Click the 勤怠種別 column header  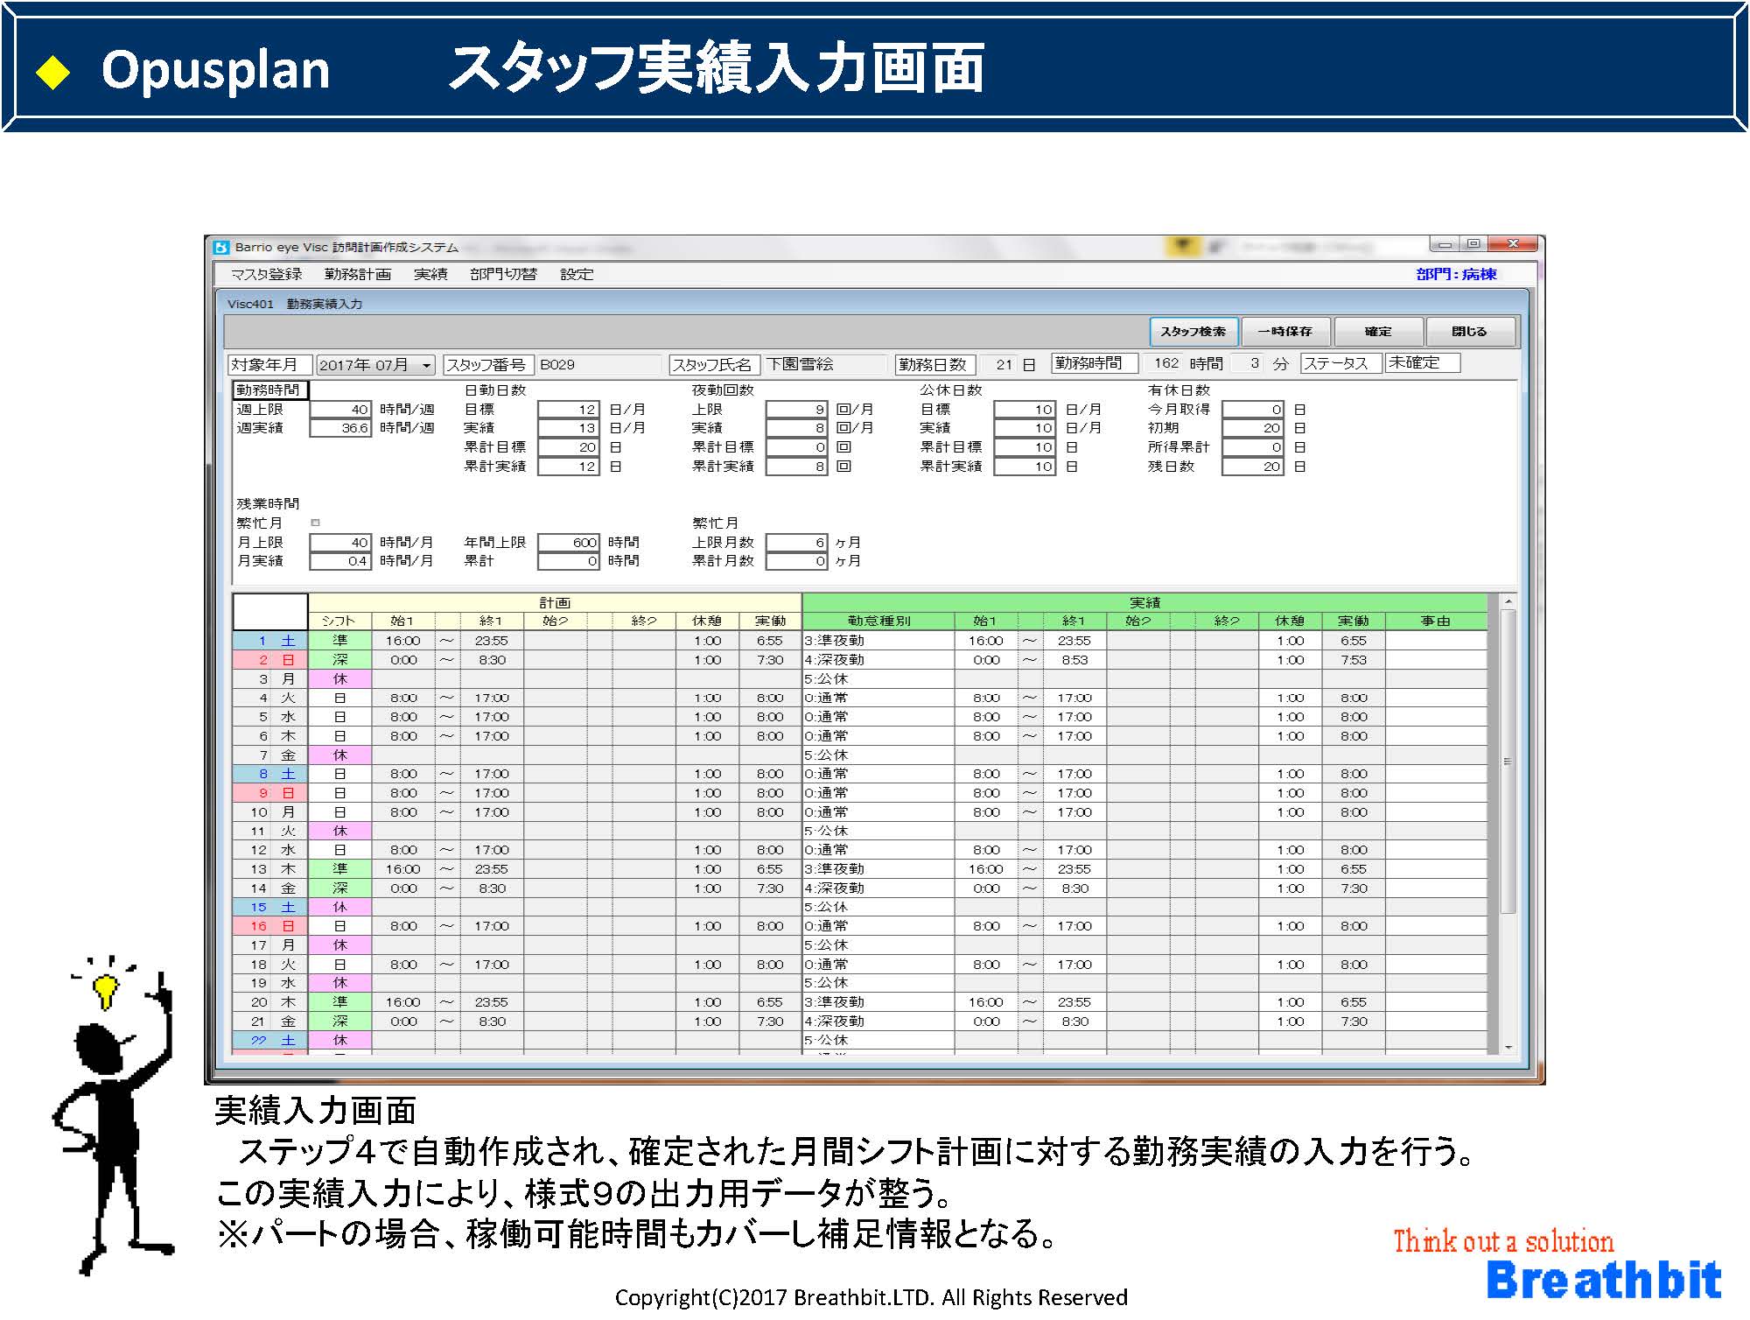878,621
